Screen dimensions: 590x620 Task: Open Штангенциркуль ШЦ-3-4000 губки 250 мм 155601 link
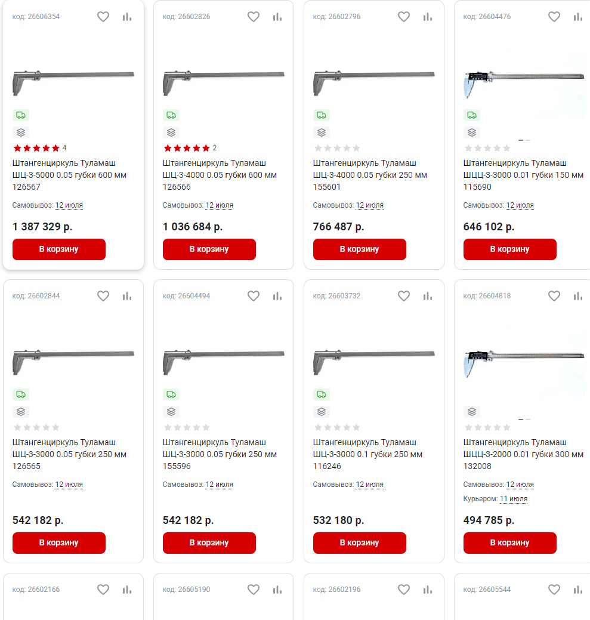(x=370, y=175)
